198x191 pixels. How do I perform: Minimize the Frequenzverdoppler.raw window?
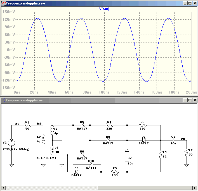(185, 3)
